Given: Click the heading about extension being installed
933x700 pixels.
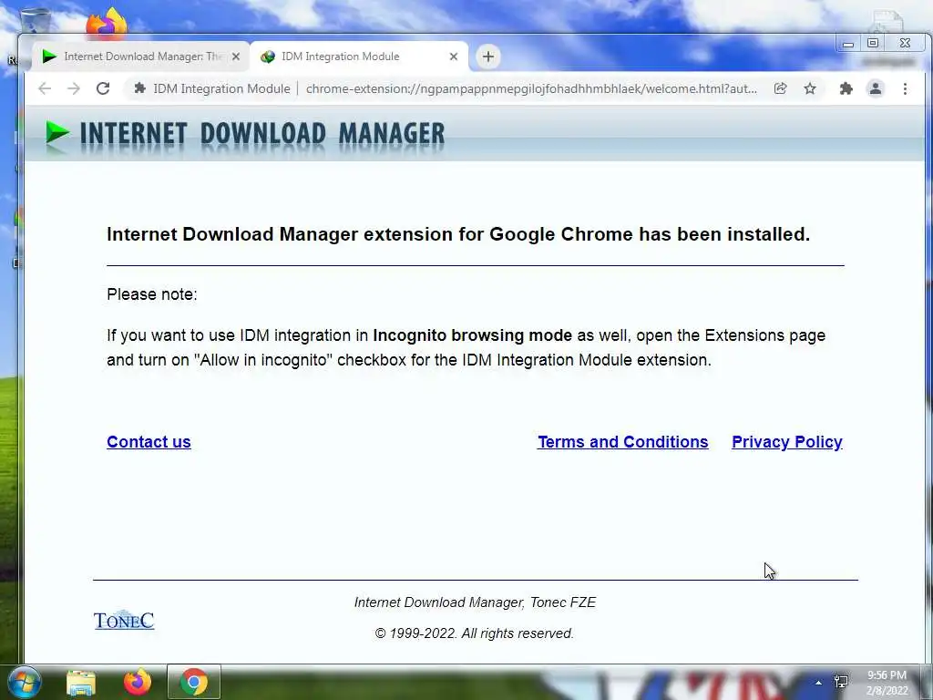Looking at the screenshot, I should 458,234.
